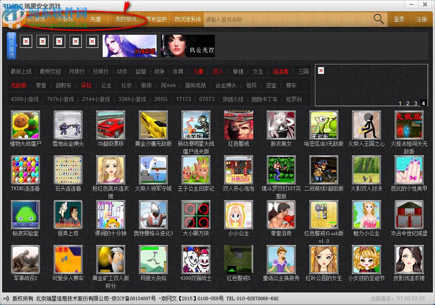Open the 玛丽大杂烩 game icon
This screenshot has width=435, height=305.
point(153,259)
